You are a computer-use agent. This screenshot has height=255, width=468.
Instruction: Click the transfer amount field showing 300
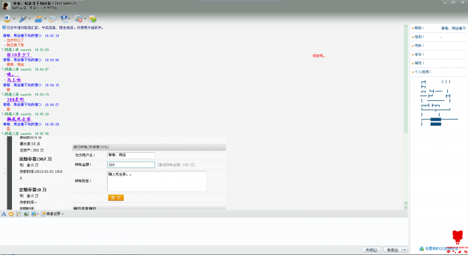click(x=131, y=165)
